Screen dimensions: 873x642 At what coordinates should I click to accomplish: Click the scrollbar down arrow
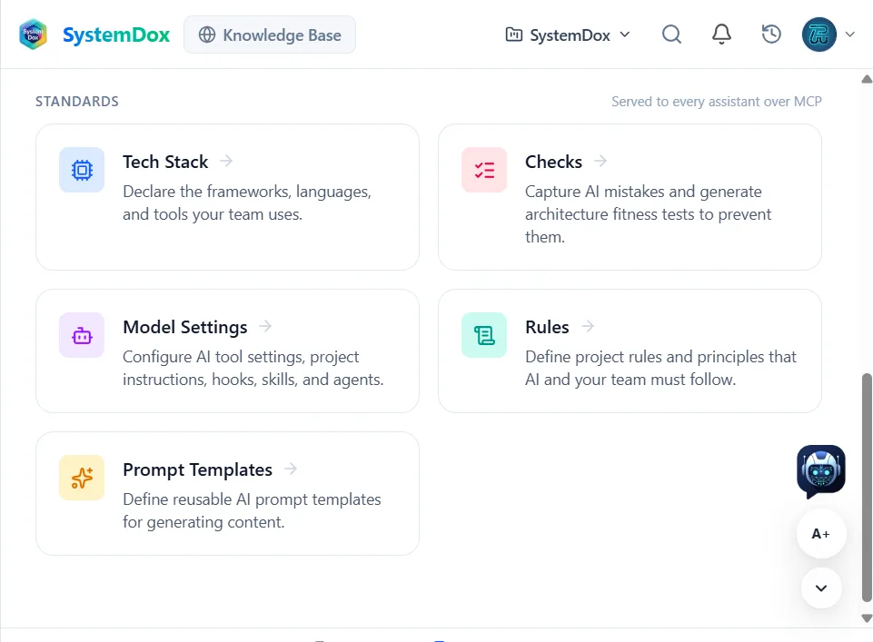click(867, 618)
